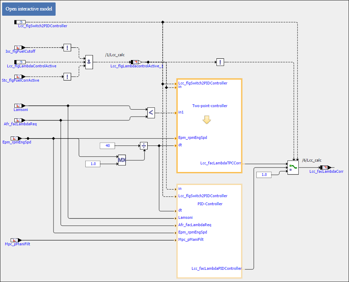Click the 1.0 constant feeding MX block
The height and width of the screenshot is (282, 349).
[x=93, y=163]
